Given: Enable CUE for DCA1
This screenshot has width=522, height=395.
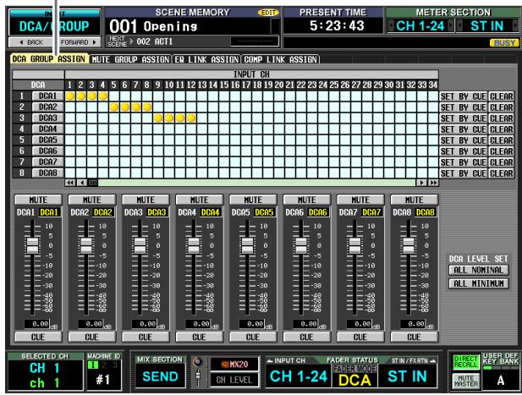Looking at the screenshot, I should click(38, 337).
